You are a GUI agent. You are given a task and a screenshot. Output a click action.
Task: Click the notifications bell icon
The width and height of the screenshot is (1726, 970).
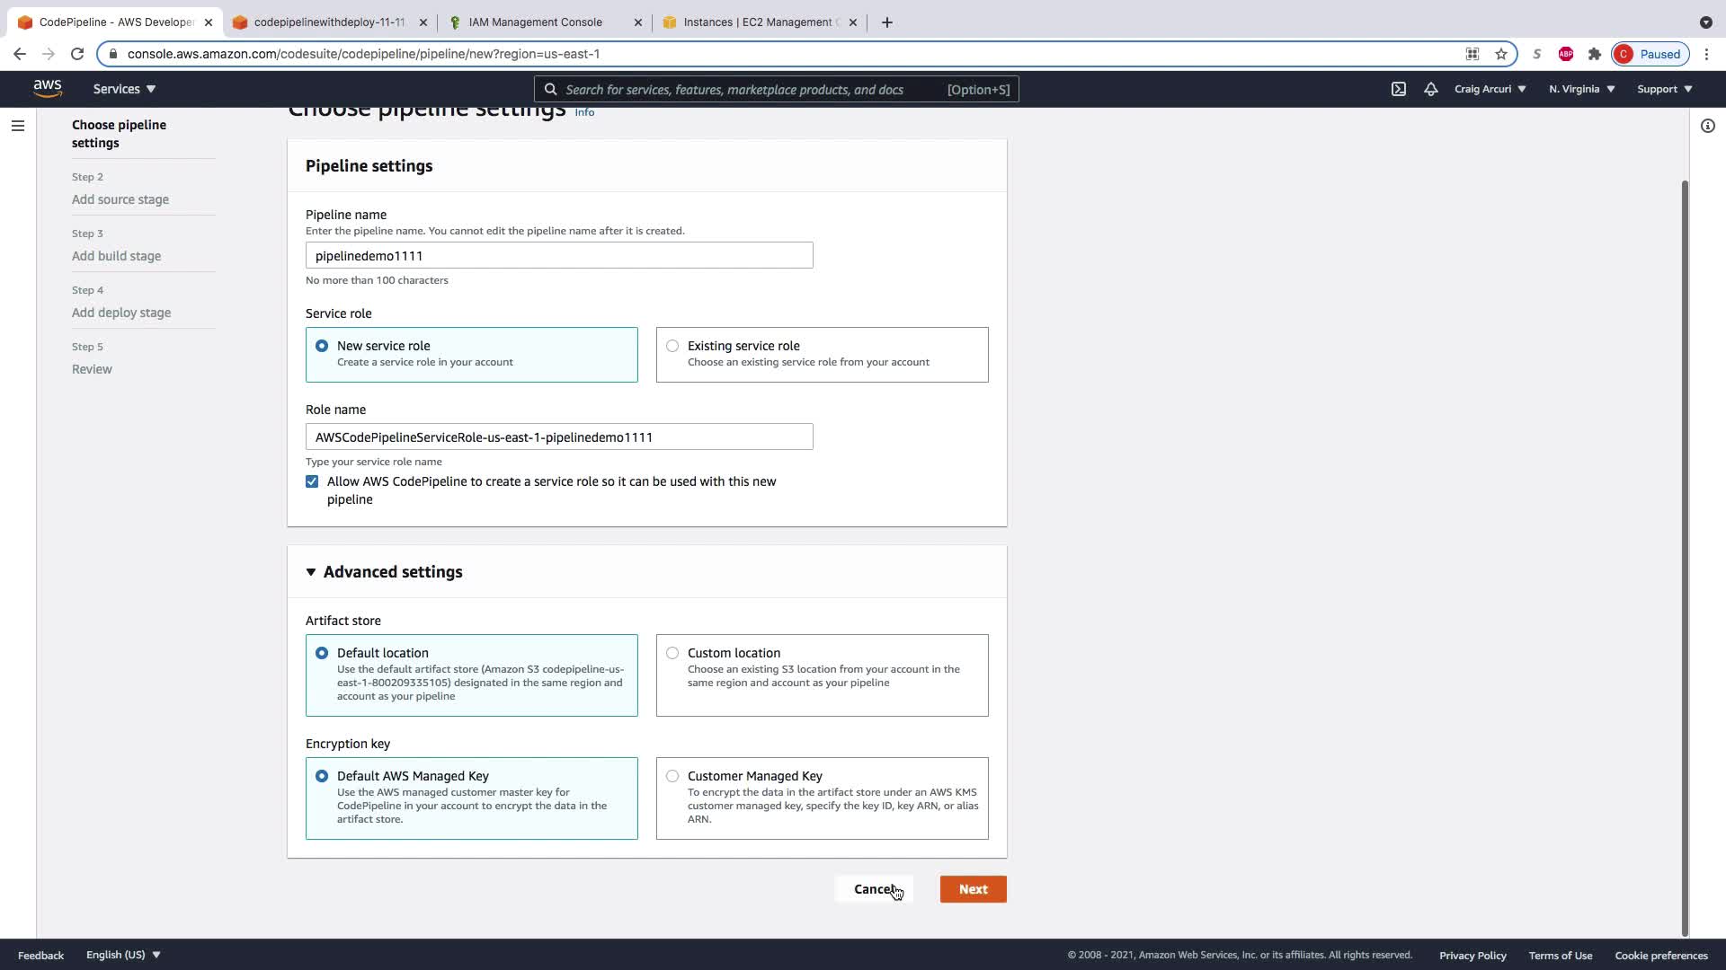(1430, 89)
